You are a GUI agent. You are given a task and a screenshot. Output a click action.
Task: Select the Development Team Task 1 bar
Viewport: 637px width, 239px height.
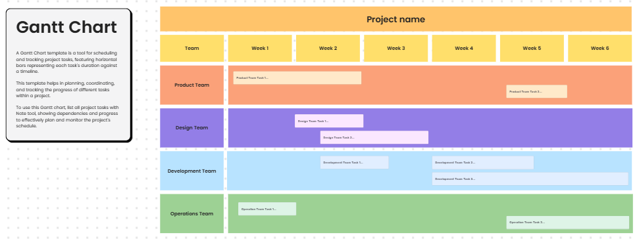tap(354, 162)
